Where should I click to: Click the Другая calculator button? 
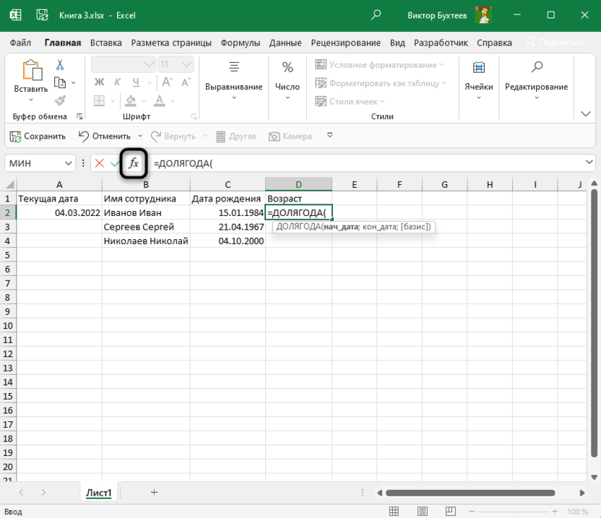[x=236, y=136]
